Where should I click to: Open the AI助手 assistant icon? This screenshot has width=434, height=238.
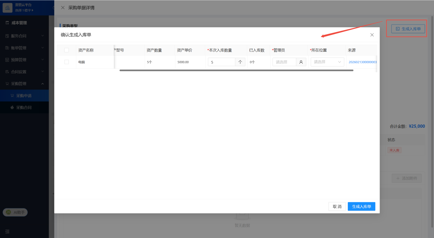pos(8,212)
